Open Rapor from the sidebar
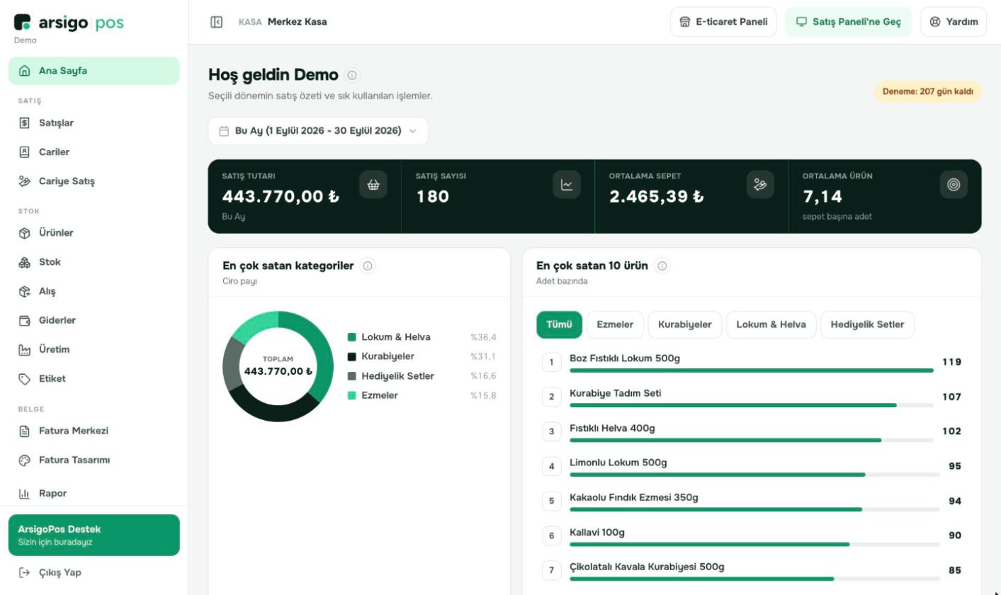1001x595 pixels. (94, 493)
